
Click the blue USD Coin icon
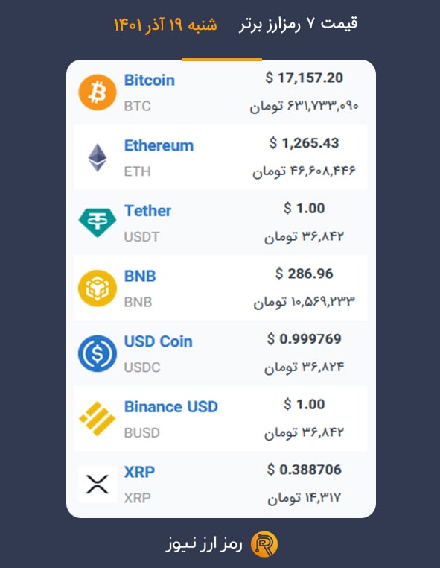pyautogui.click(x=98, y=353)
